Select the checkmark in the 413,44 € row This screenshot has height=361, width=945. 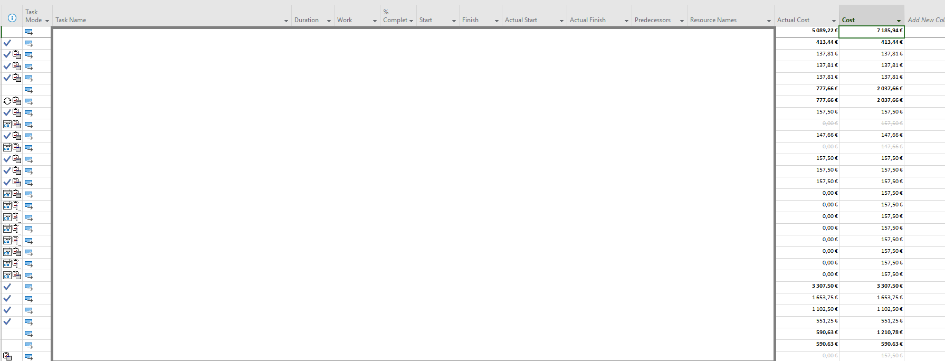(7, 43)
